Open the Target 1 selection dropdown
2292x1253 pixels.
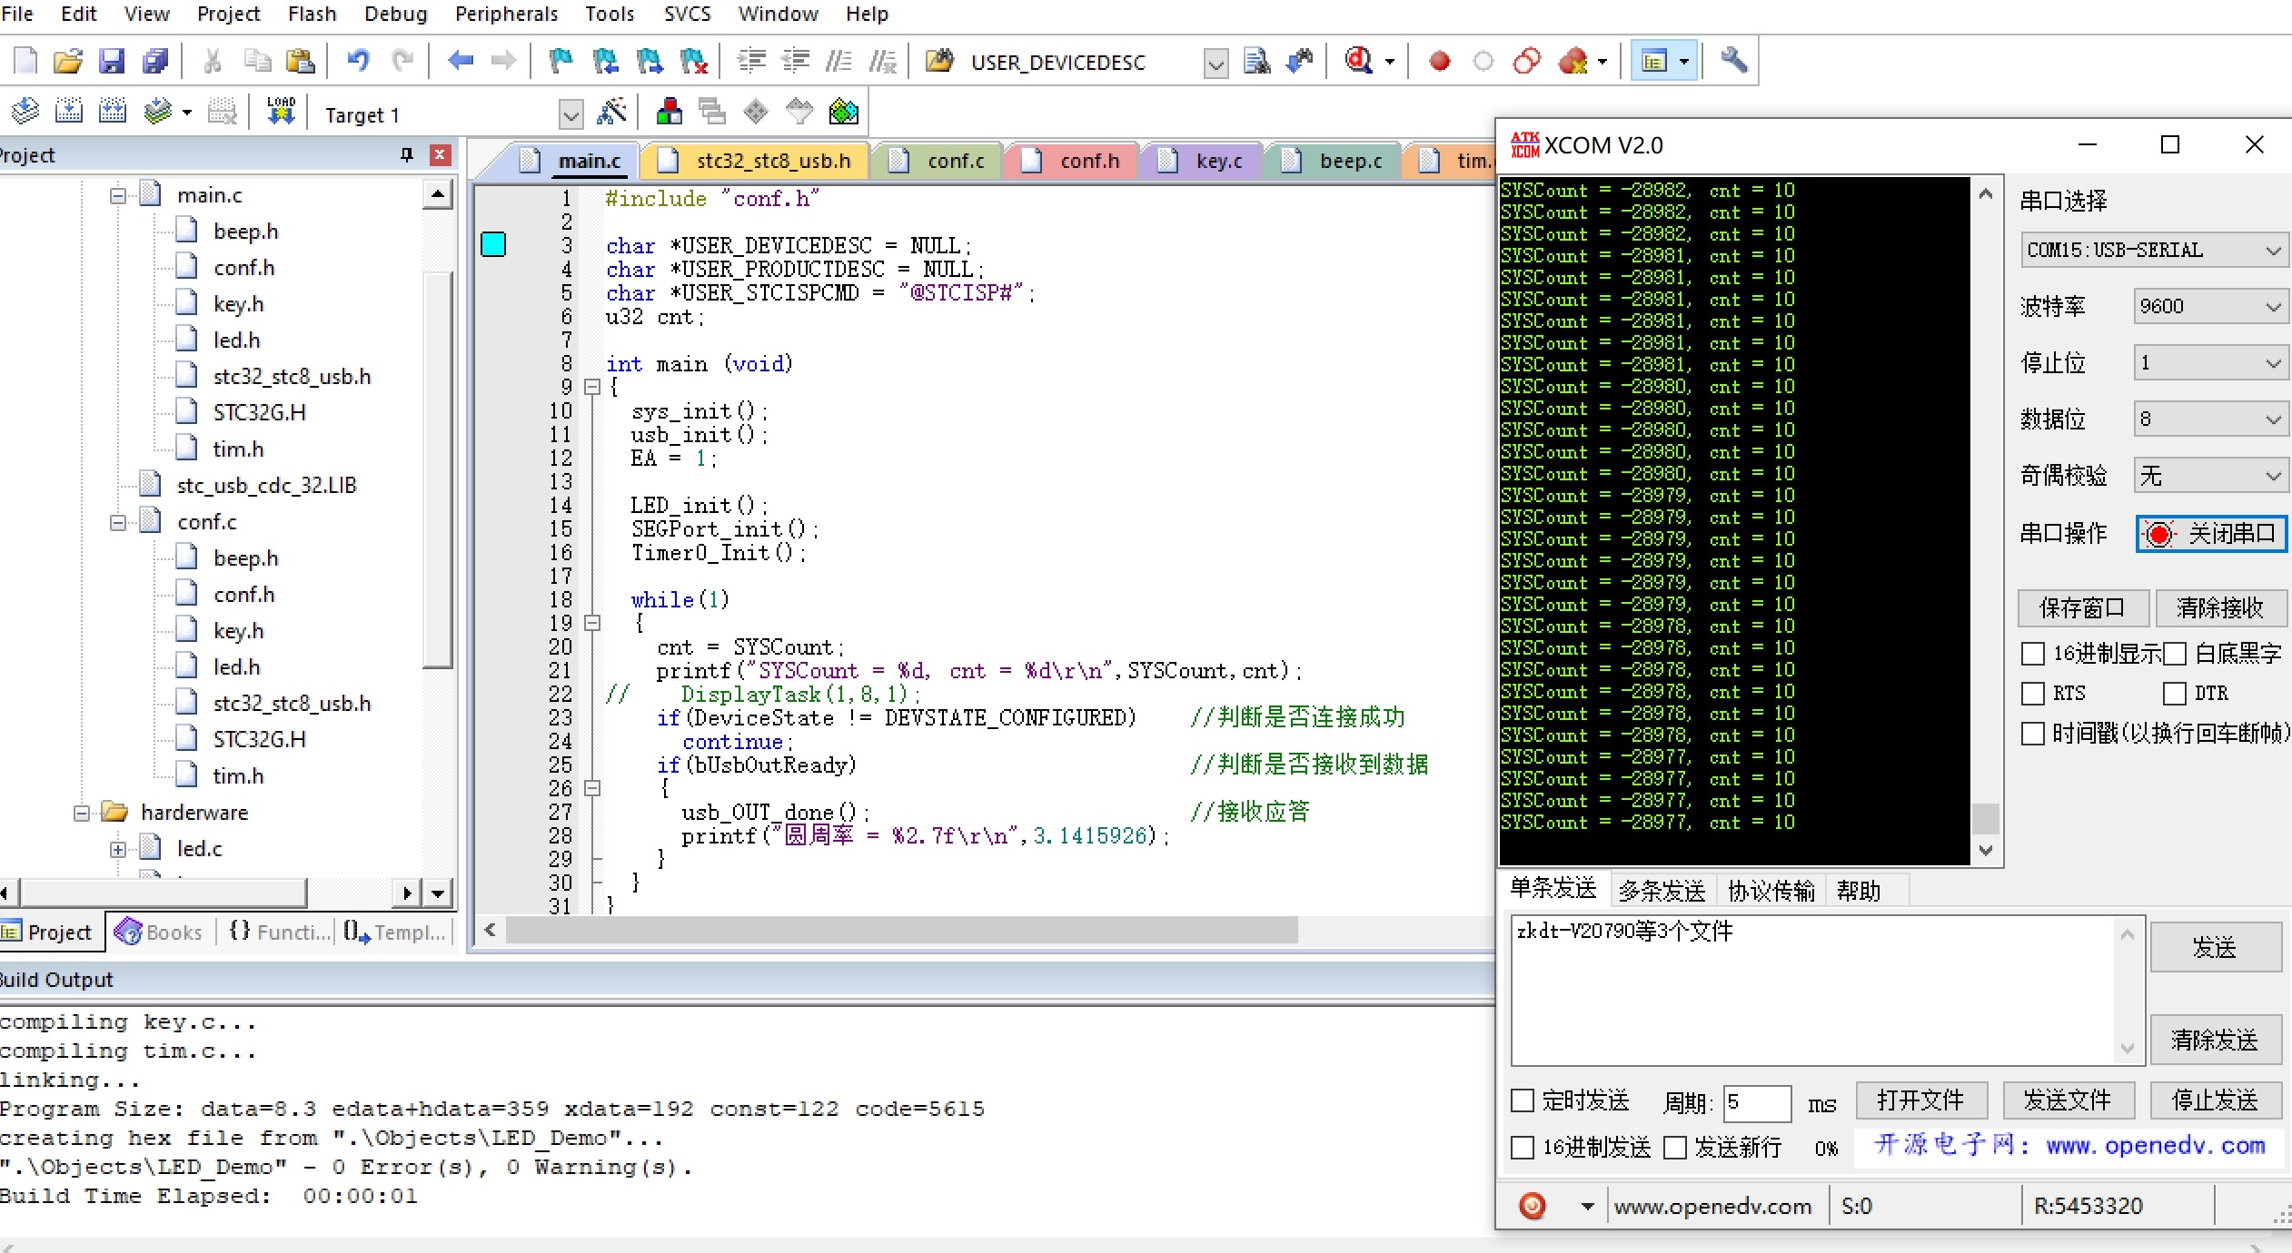pos(571,114)
